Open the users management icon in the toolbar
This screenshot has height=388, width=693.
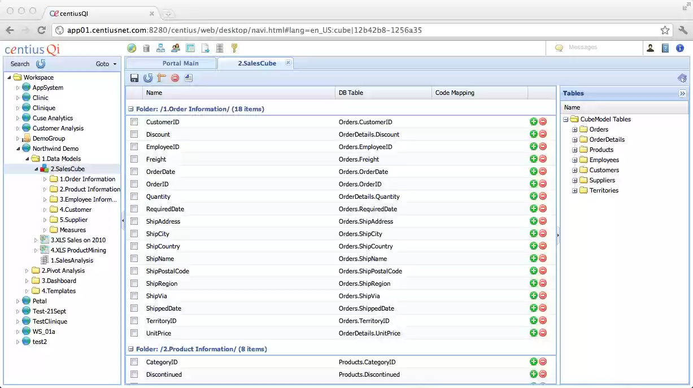(176, 48)
